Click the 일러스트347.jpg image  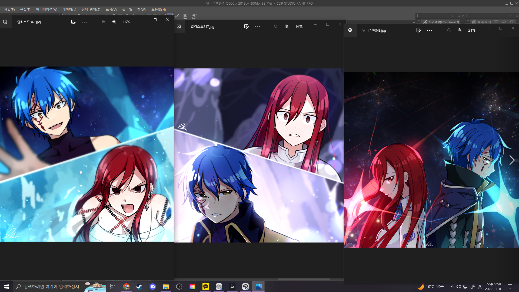point(259,155)
